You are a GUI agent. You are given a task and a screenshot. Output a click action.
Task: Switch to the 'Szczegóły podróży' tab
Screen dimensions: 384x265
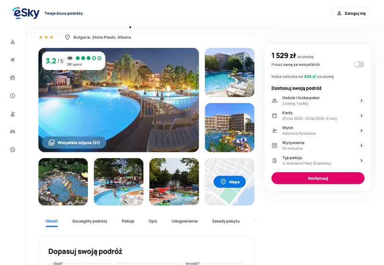[x=90, y=221]
